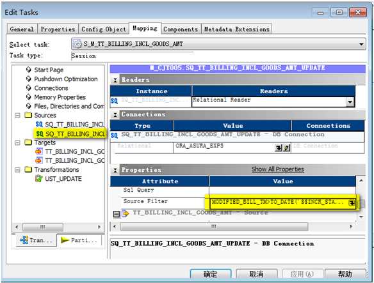This screenshot has height=283, width=374.
Task: Switch to the Properties tab
Action: pos(58,29)
